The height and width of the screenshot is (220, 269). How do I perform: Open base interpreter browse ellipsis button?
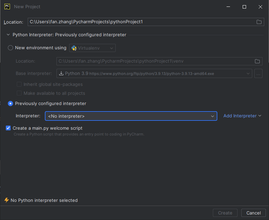pos(258,74)
